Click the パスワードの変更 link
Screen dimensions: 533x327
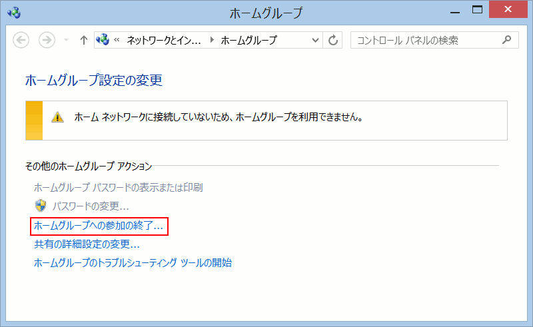(91, 206)
